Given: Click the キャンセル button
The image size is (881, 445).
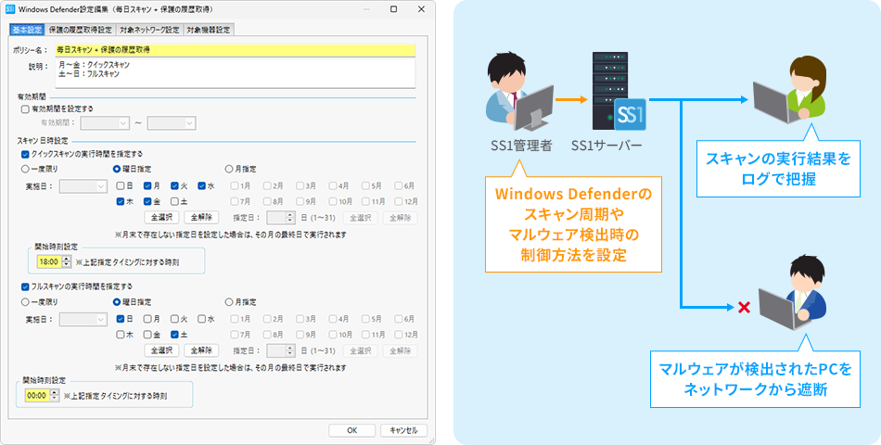Looking at the screenshot, I should click(x=403, y=430).
